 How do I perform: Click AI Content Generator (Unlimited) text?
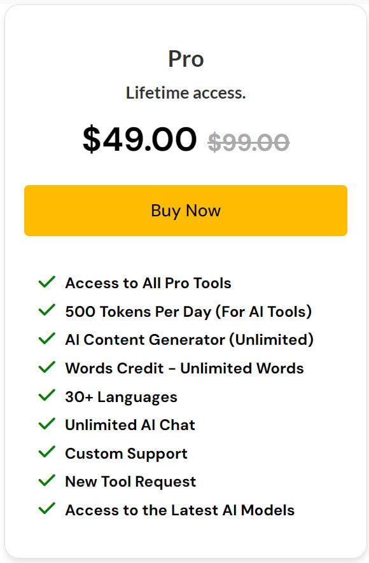[x=189, y=340]
